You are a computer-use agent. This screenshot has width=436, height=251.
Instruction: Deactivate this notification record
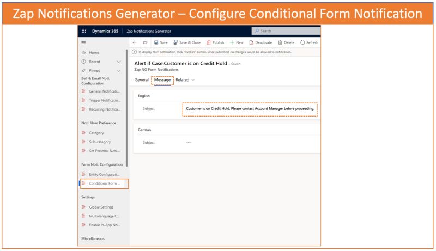(261, 42)
